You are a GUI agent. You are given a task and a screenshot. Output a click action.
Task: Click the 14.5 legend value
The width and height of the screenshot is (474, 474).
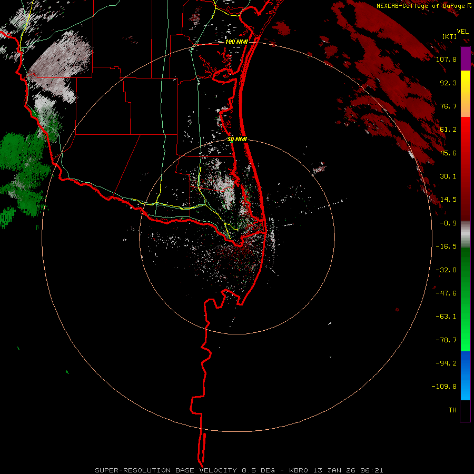[x=448, y=200]
